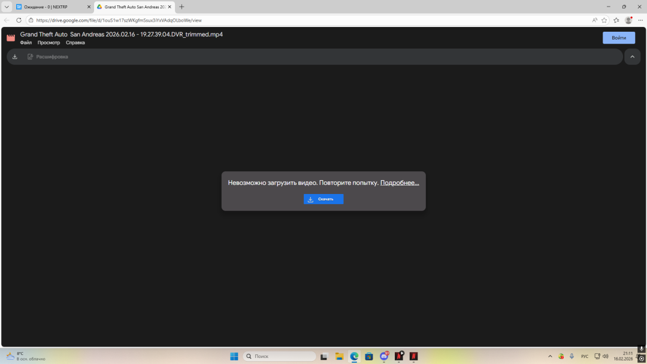Click the Войти sign-in button
This screenshot has height=364, width=647.
pyautogui.click(x=618, y=38)
